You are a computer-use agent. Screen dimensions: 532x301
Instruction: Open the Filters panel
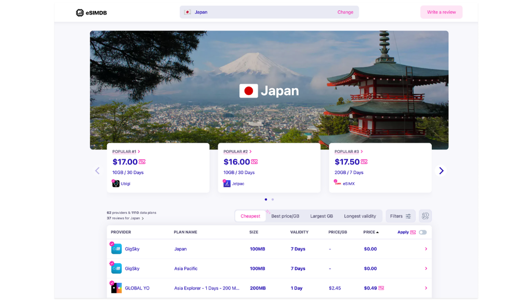point(400,216)
